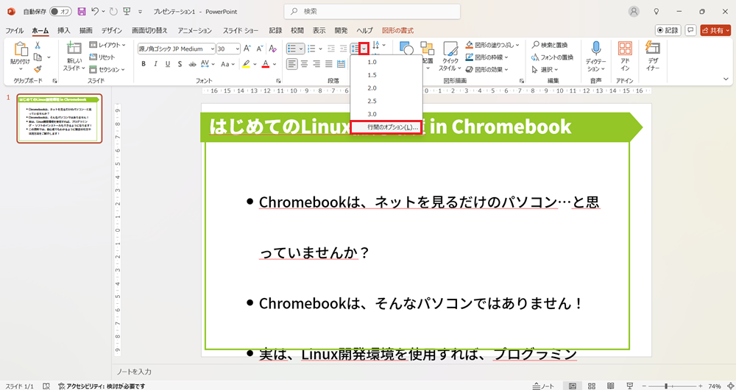Toggle left text alignment
The image size is (736, 390).
pos(292,64)
